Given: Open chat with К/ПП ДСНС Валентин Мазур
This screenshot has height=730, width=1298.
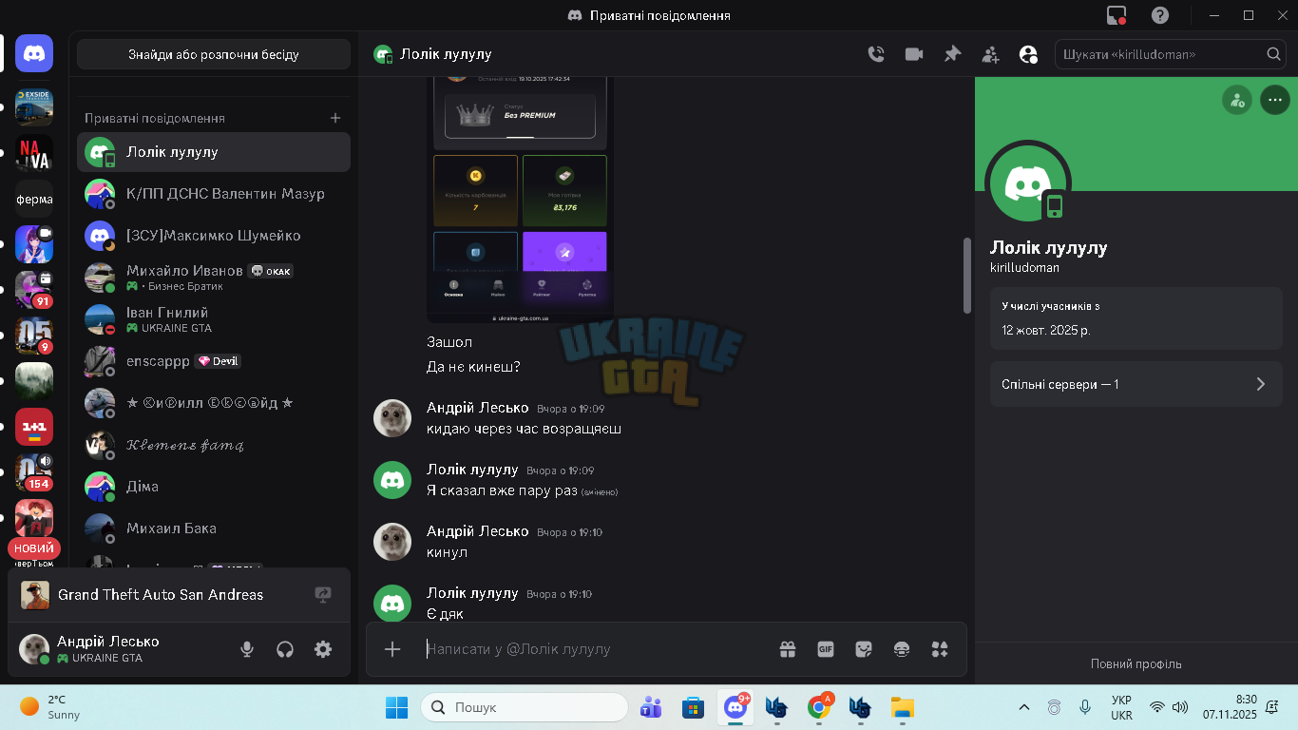Looking at the screenshot, I should coord(214,194).
